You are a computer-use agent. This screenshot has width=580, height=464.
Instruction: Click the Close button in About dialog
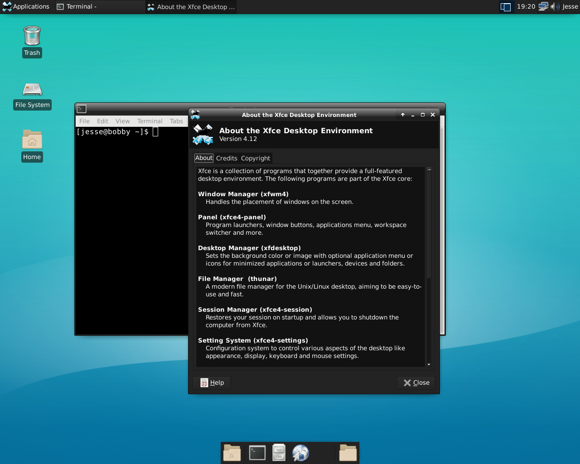(416, 383)
